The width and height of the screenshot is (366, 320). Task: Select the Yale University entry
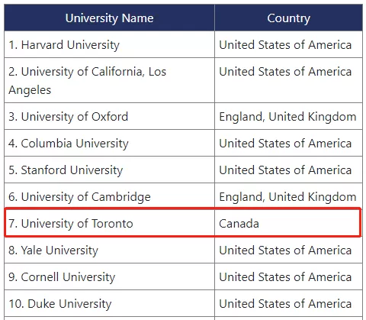109,250
